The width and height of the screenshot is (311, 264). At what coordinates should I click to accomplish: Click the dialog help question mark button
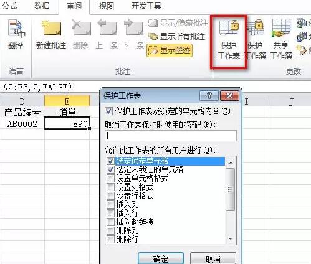209,95
